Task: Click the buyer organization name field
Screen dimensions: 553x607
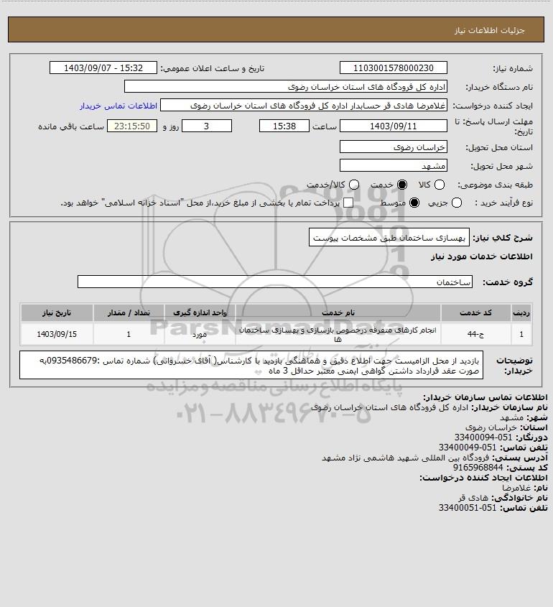Action: (286, 87)
